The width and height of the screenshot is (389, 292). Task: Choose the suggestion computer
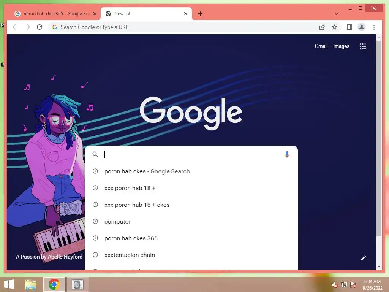pyautogui.click(x=191, y=222)
